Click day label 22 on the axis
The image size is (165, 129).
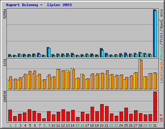(x=111, y=125)
